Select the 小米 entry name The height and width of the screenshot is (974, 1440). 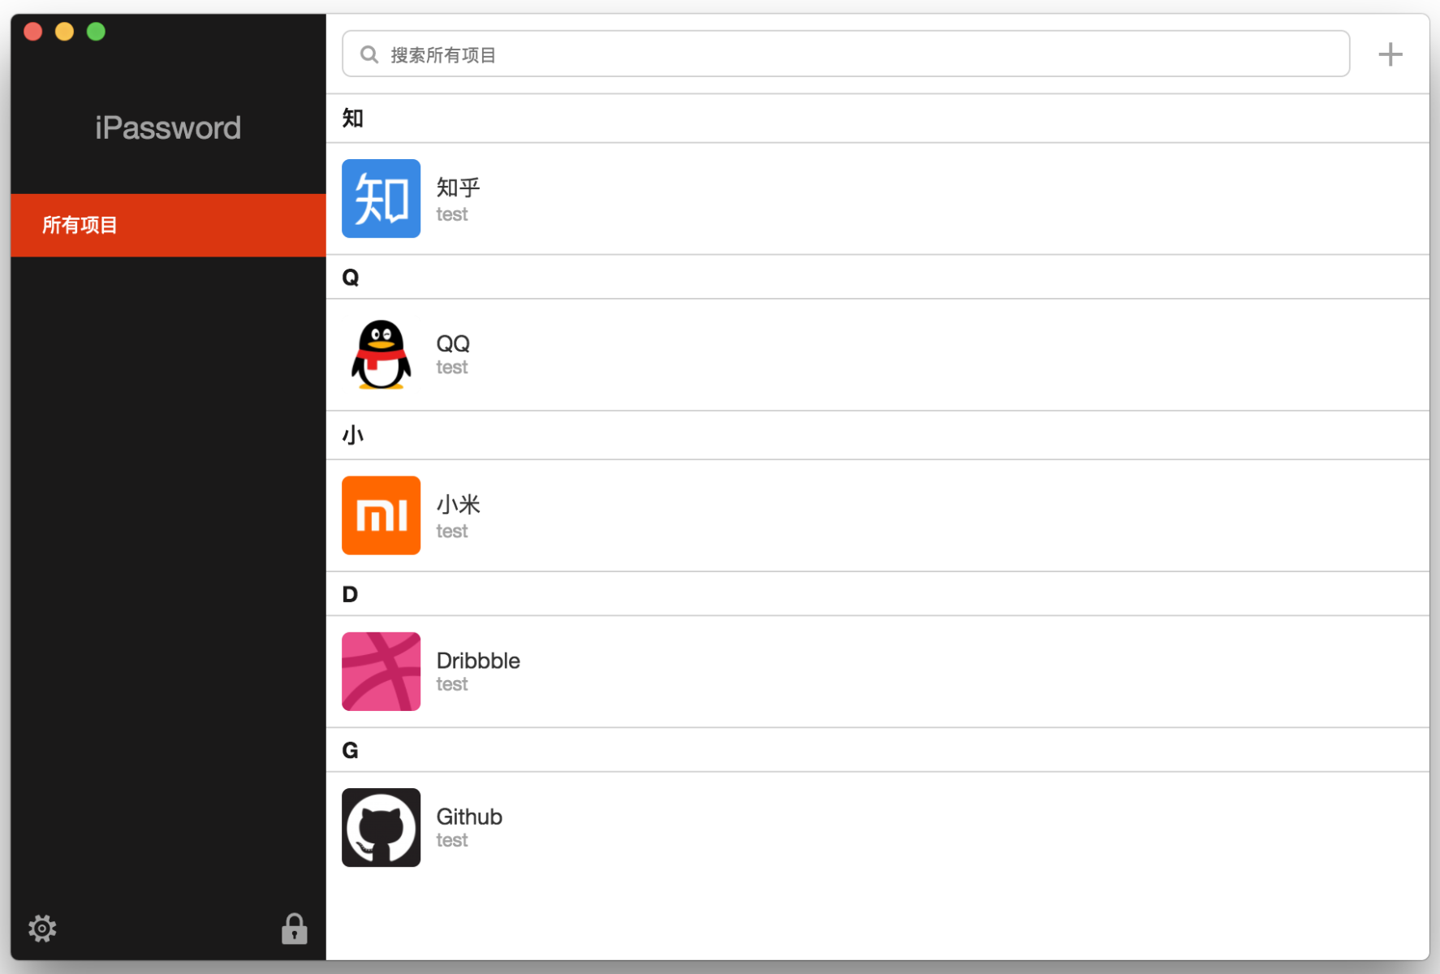458,504
